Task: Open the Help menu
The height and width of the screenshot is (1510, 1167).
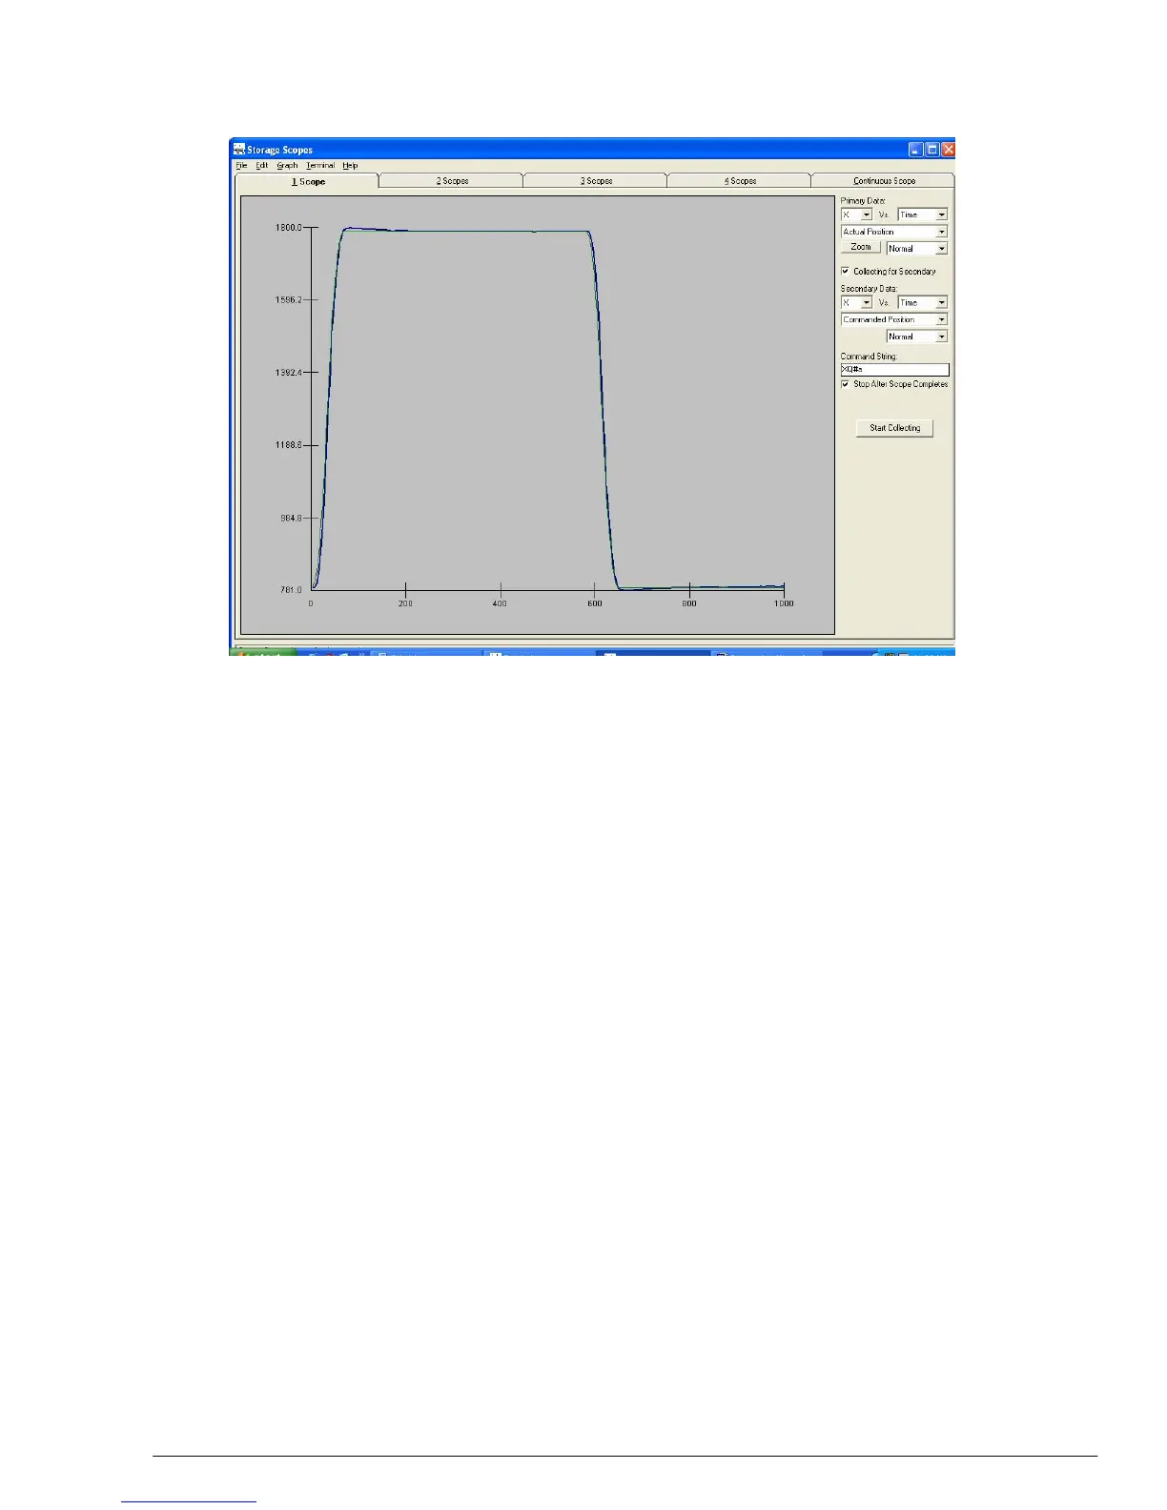Action: pos(350,165)
